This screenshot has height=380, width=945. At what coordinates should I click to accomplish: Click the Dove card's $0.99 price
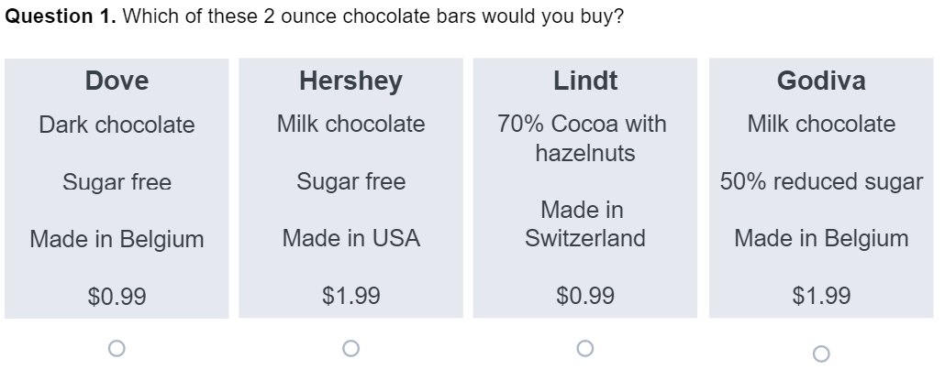click(x=117, y=297)
